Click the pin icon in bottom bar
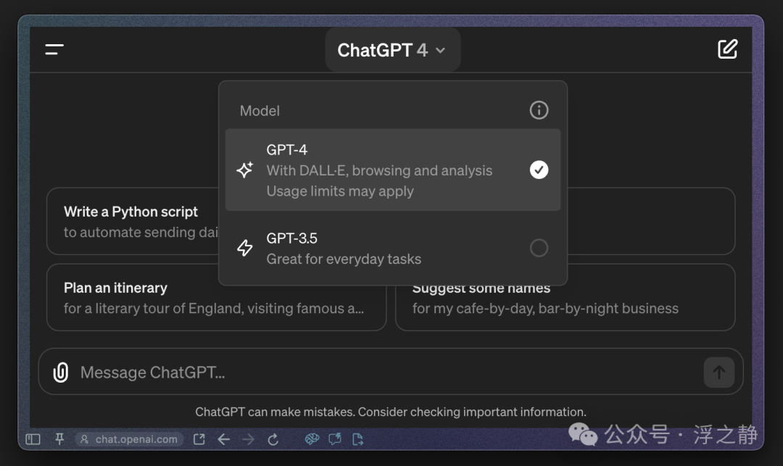The width and height of the screenshot is (783, 466). (59, 439)
